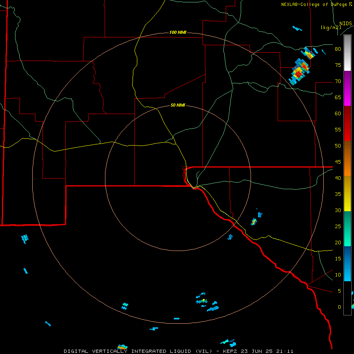354x354 pixels.
Task: Click the scale value 45
Action: [338, 162]
